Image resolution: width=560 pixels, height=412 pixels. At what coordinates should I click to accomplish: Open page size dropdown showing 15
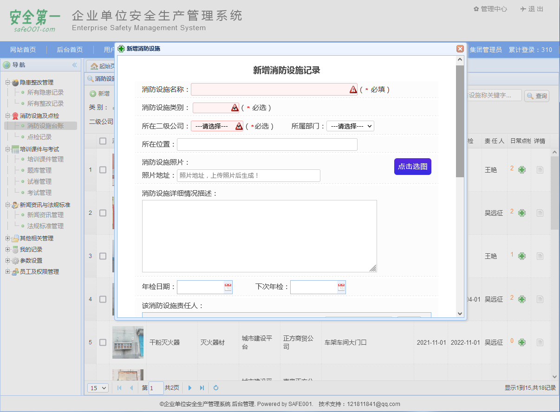98,388
